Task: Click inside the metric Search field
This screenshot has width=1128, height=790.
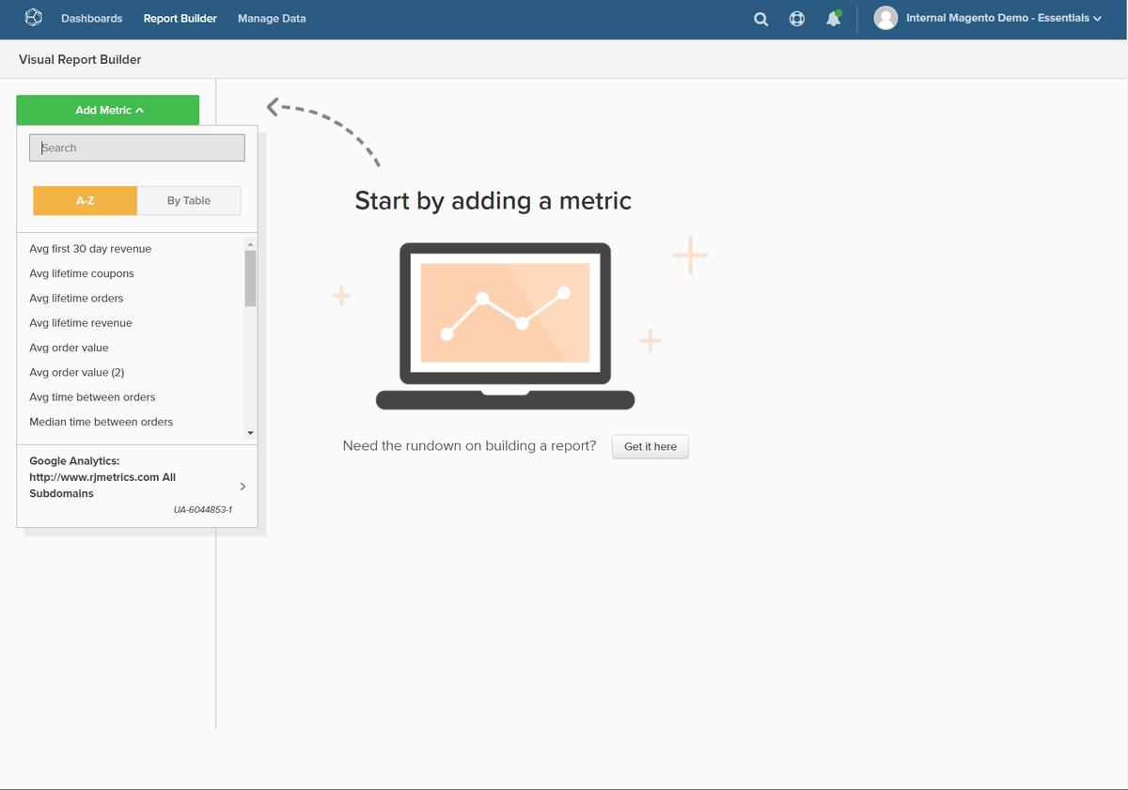Action: click(136, 147)
